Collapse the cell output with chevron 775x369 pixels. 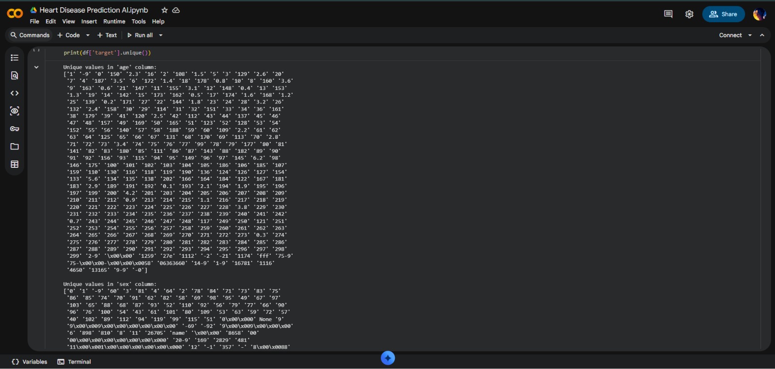tap(36, 67)
